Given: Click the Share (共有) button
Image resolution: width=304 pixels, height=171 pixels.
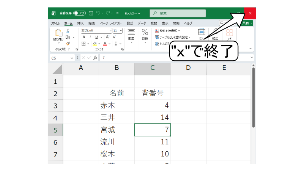Looking at the screenshot, I should 247,23.
